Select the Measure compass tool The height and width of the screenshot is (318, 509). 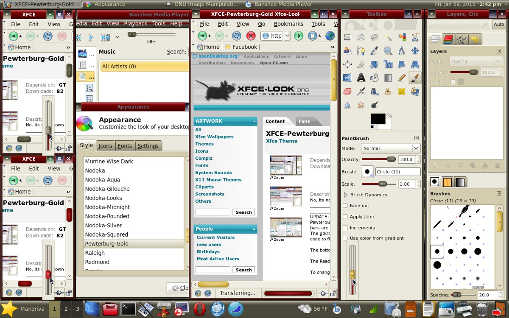click(x=401, y=51)
